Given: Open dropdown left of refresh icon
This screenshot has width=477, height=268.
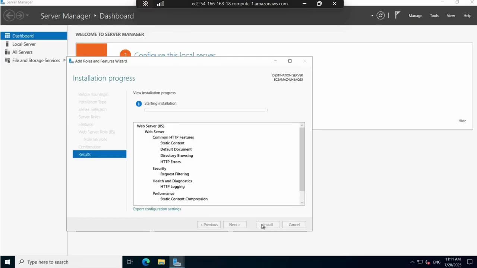Looking at the screenshot, I should pyautogui.click(x=372, y=16).
